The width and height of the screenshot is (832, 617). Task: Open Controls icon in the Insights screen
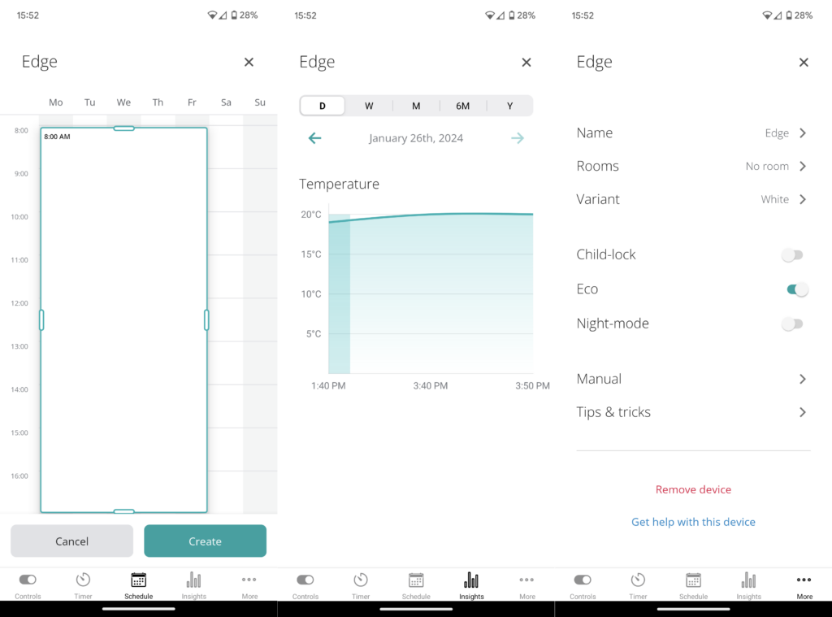(x=305, y=580)
